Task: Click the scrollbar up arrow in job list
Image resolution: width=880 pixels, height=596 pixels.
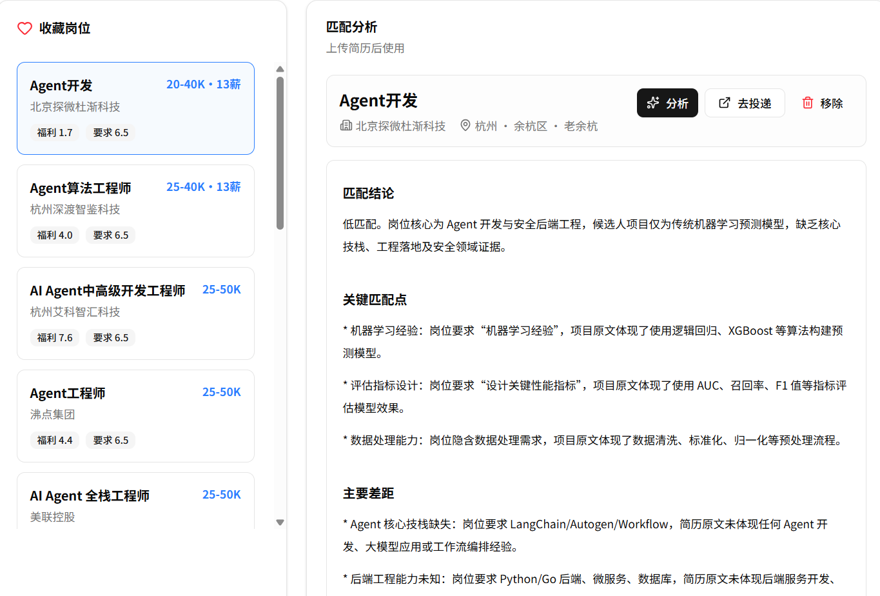Action: pyautogui.click(x=280, y=69)
